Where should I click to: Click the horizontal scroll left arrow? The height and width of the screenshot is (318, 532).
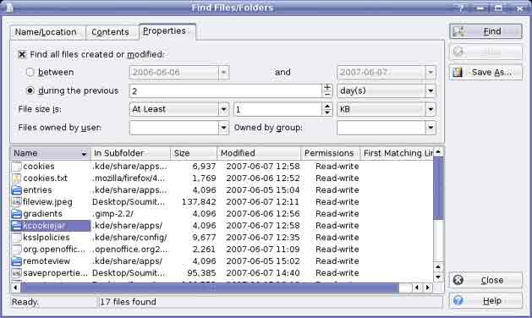click(x=15, y=288)
